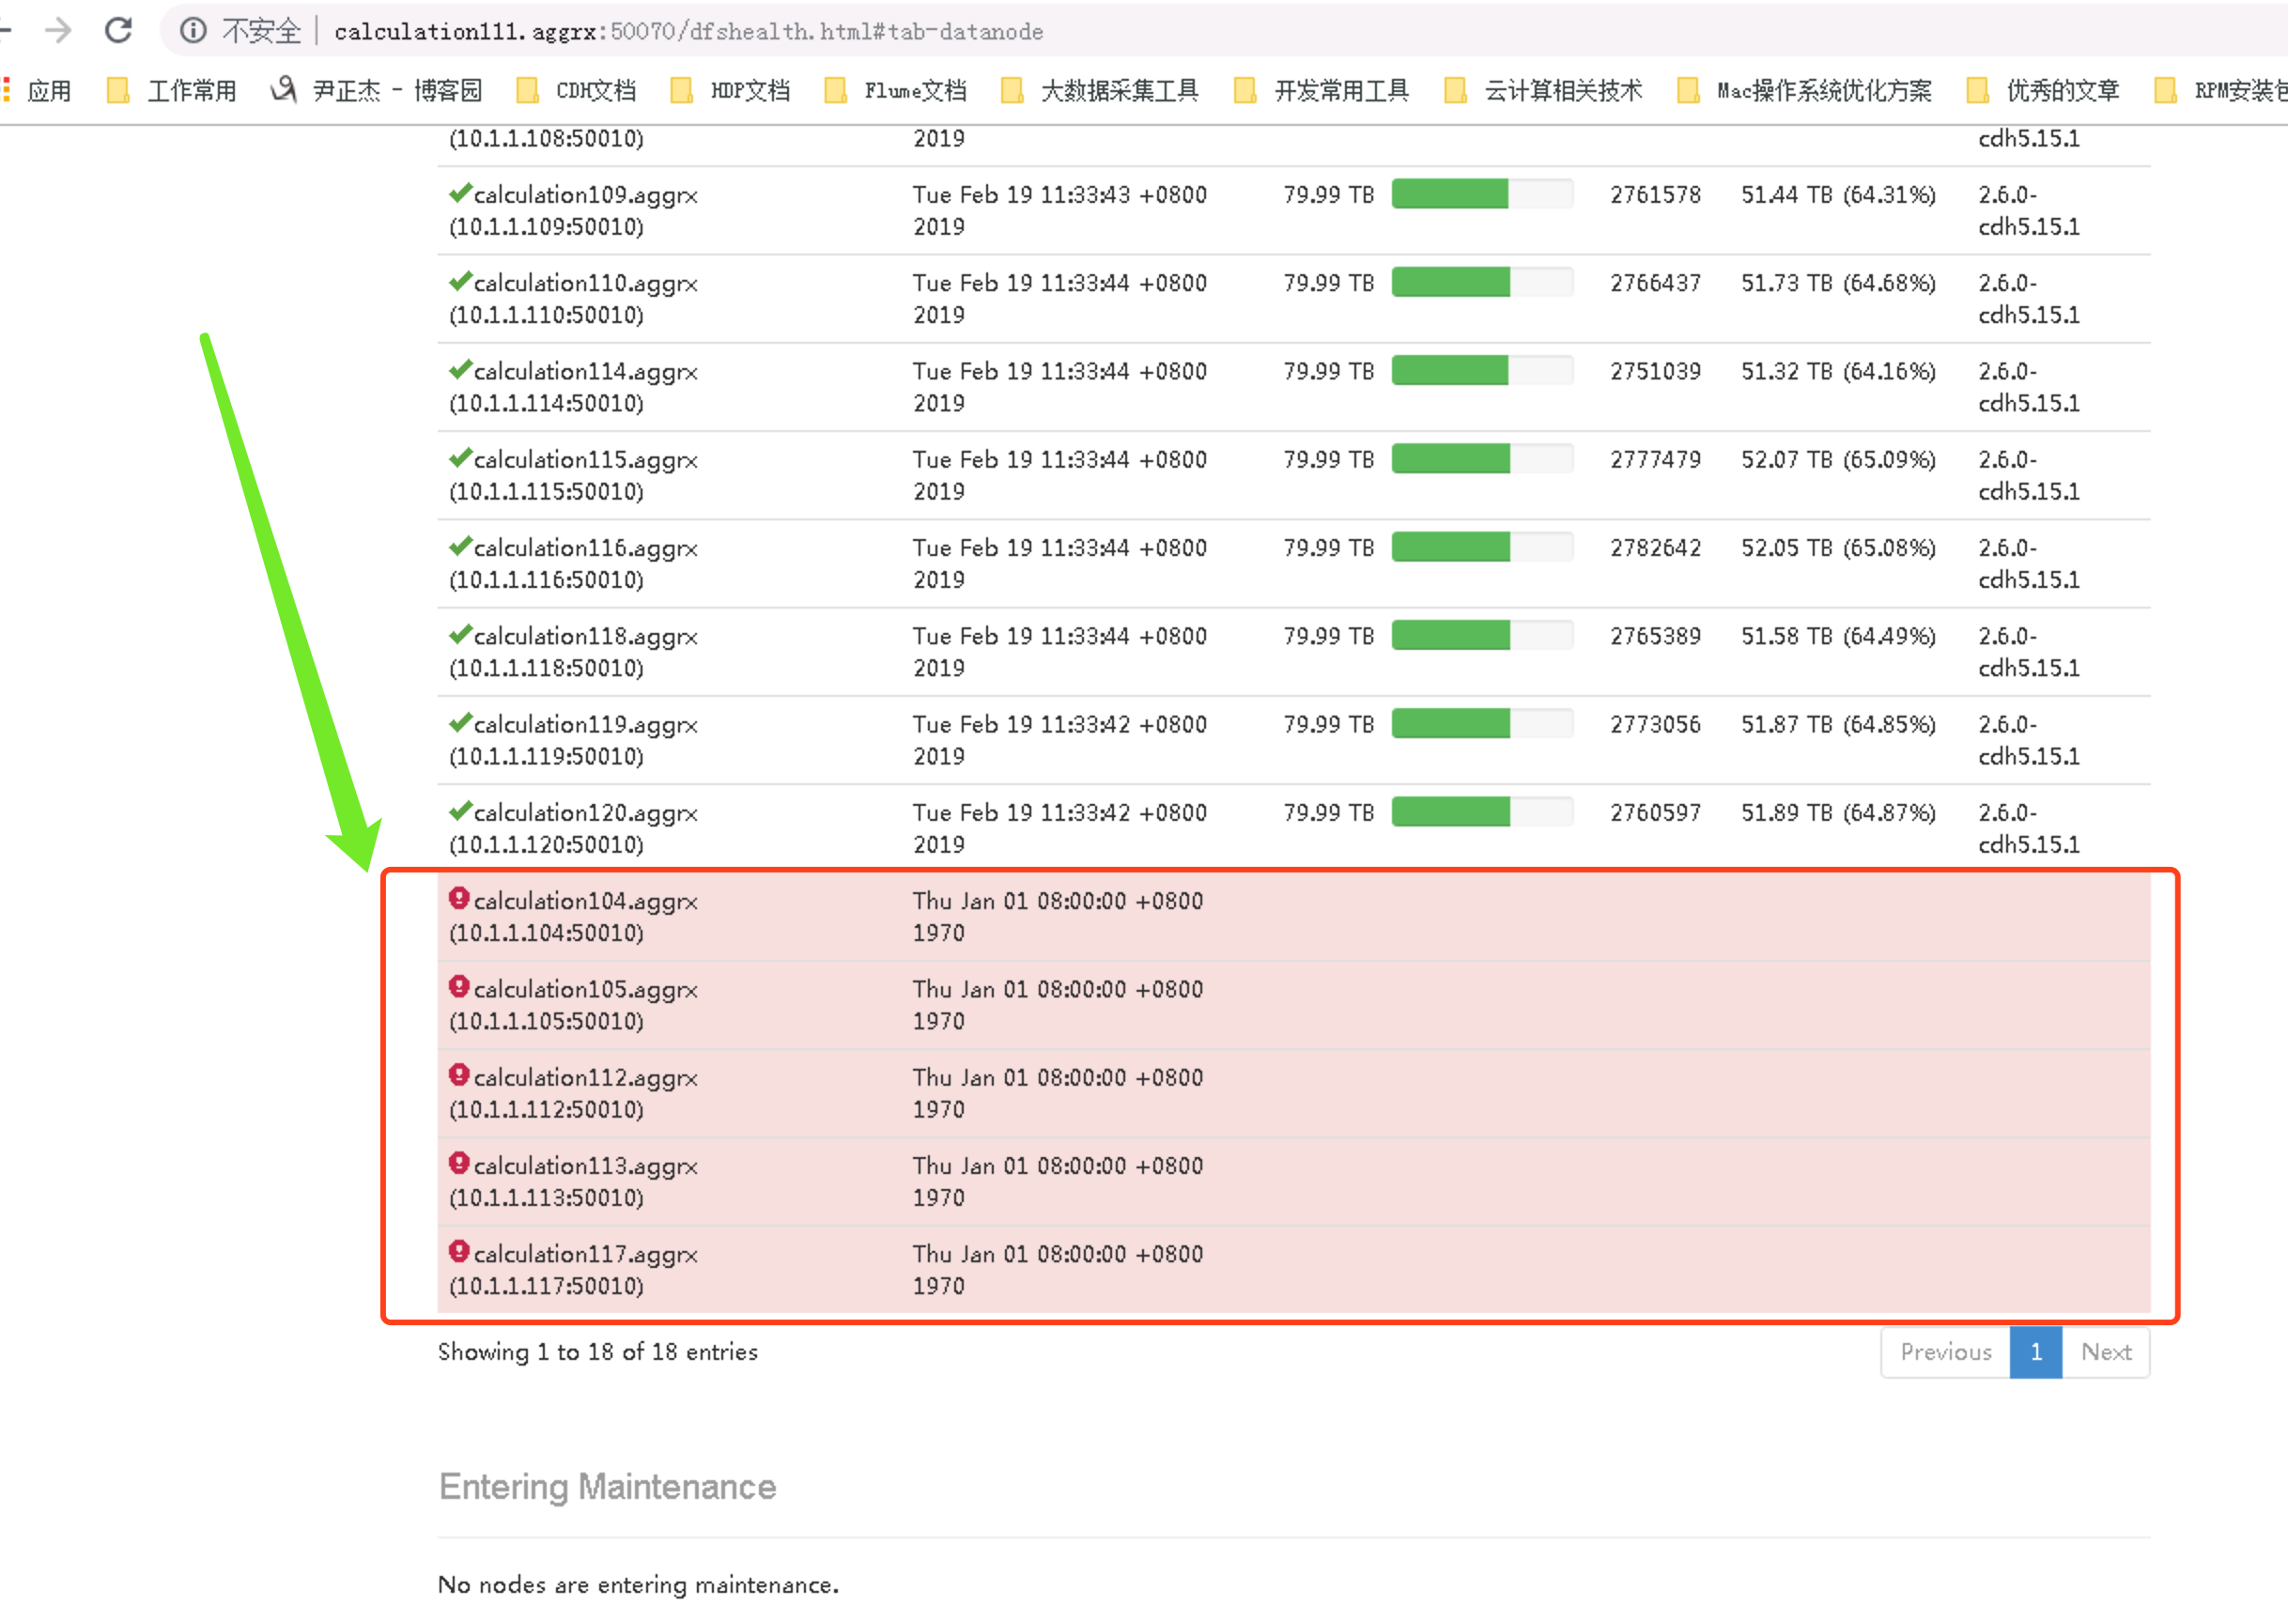
Task: Click version text in calculation118.aggrx row
Action: click(2029, 652)
